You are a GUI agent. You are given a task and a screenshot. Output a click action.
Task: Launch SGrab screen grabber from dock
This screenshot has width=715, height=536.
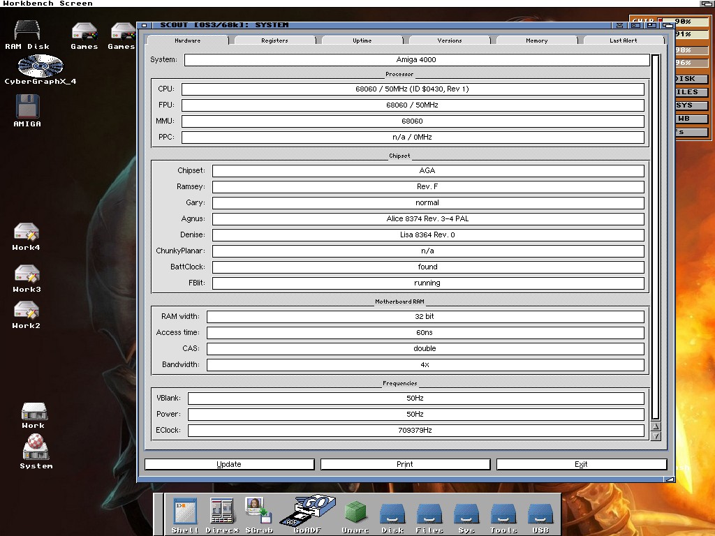258,516
